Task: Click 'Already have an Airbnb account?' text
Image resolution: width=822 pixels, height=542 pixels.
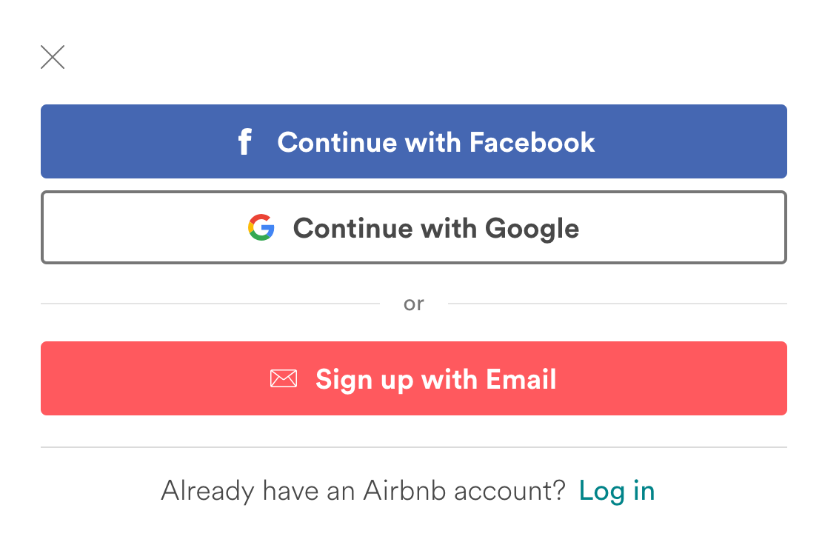Action: tap(363, 491)
